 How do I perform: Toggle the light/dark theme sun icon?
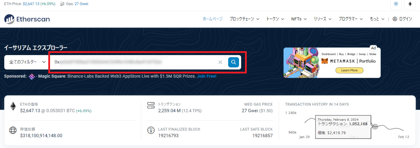click(x=396, y=4)
